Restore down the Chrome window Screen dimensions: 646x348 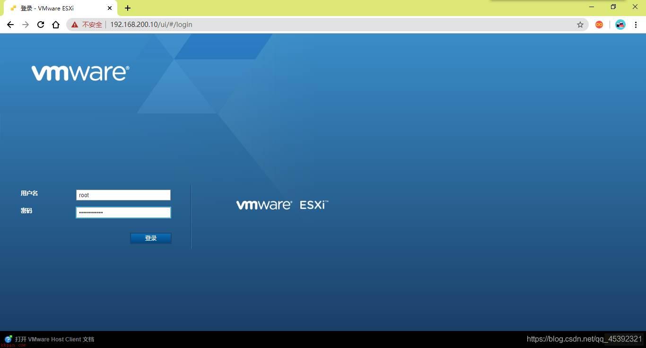(613, 7)
